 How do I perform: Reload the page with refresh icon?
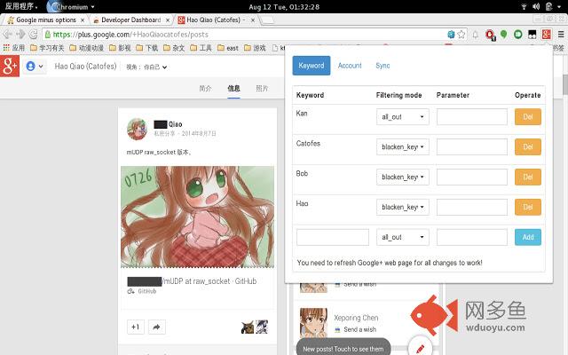click(x=33, y=35)
